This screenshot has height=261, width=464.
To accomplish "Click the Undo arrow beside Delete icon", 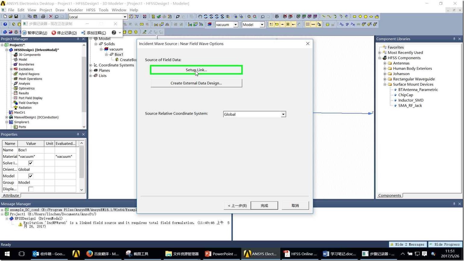I will tap(56, 17).
